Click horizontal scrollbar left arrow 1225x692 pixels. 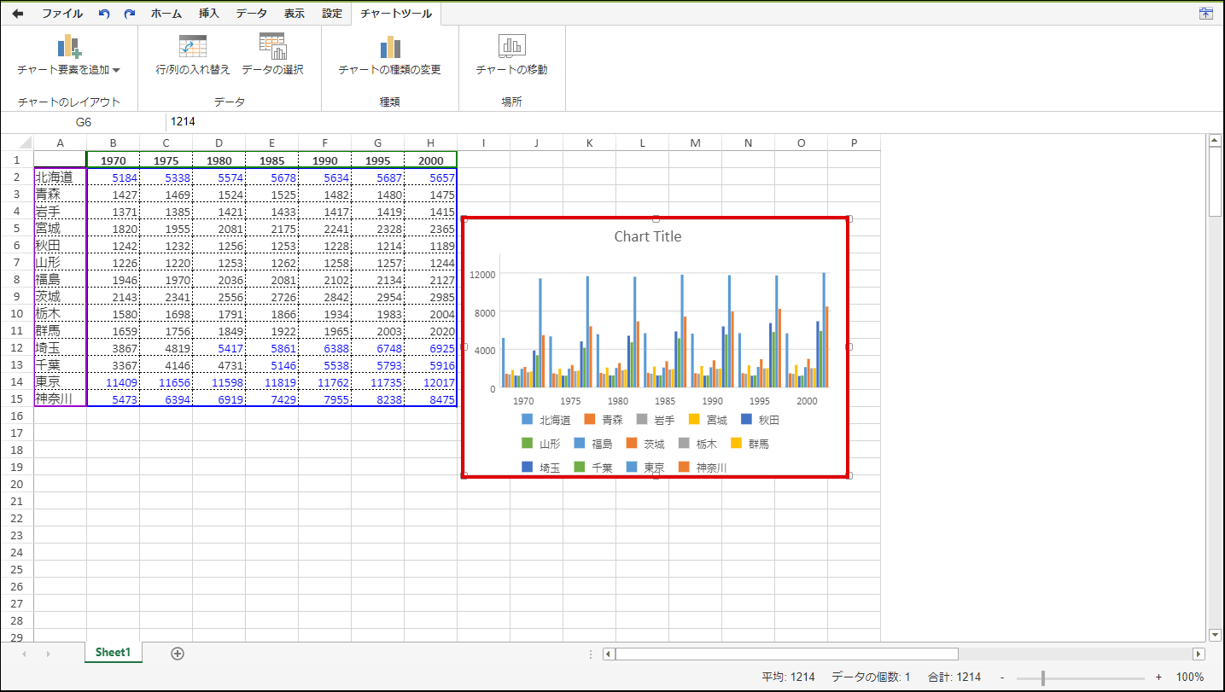[608, 654]
